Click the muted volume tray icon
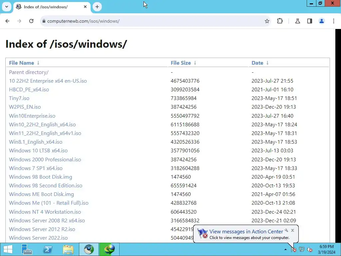Viewport: 341px width, 256px height. point(309,249)
